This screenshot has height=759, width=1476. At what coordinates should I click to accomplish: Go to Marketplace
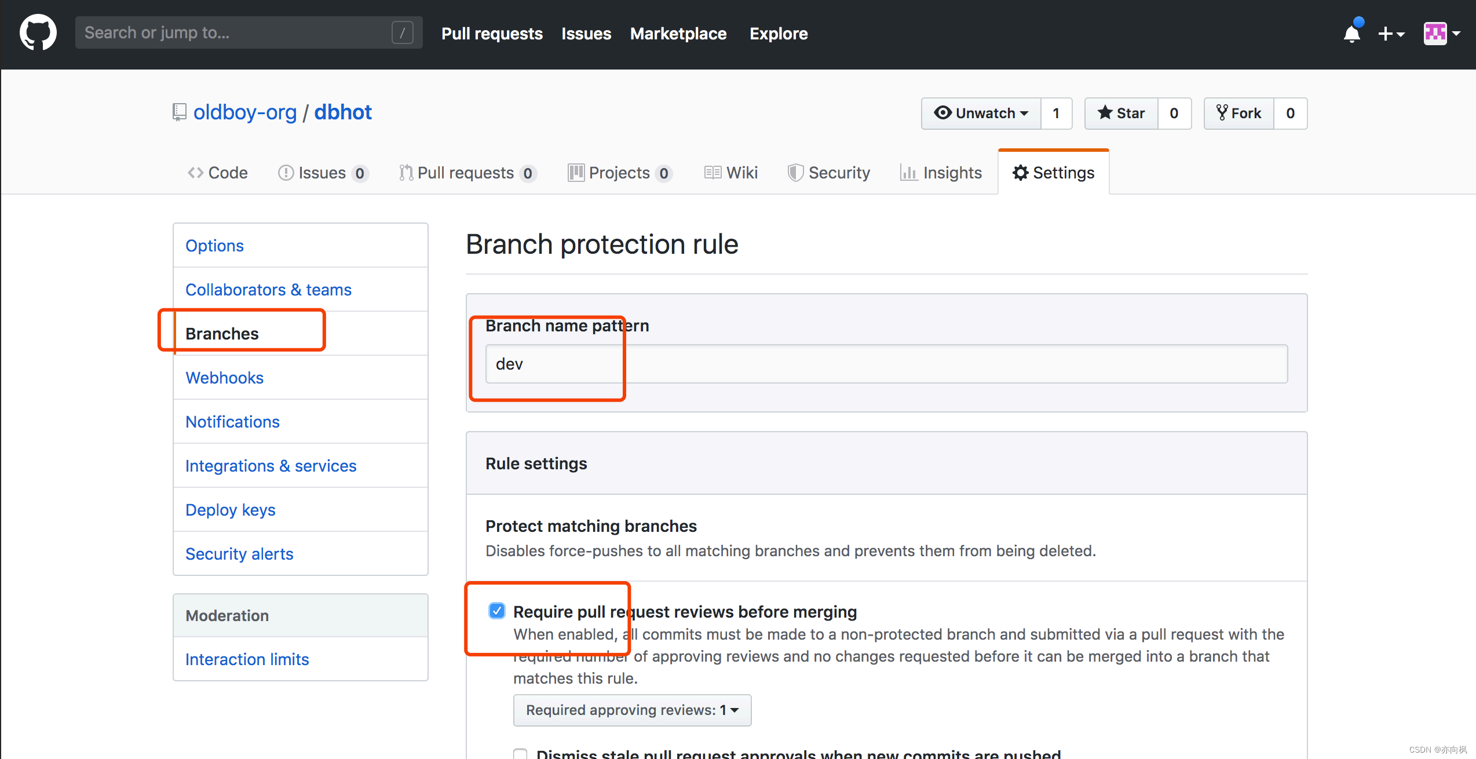click(x=678, y=34)
